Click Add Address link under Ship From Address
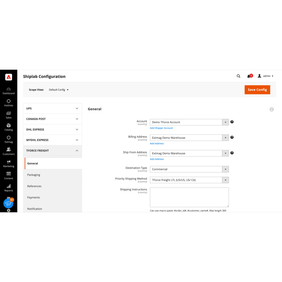The width and height of the screenshot is (282, 282). (157, 159)
